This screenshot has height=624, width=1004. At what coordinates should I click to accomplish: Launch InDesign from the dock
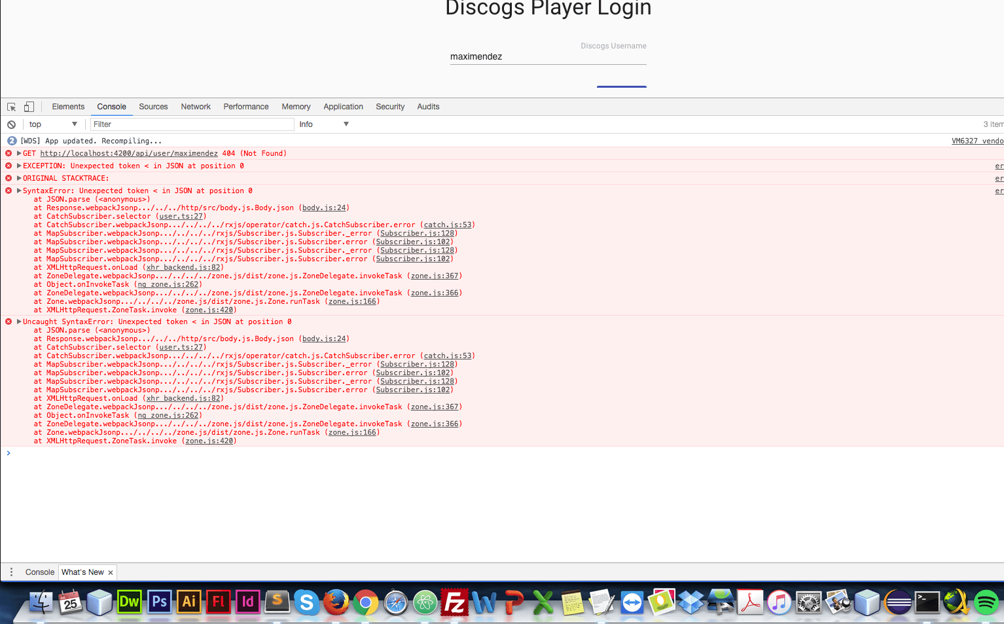pos(247,602)
